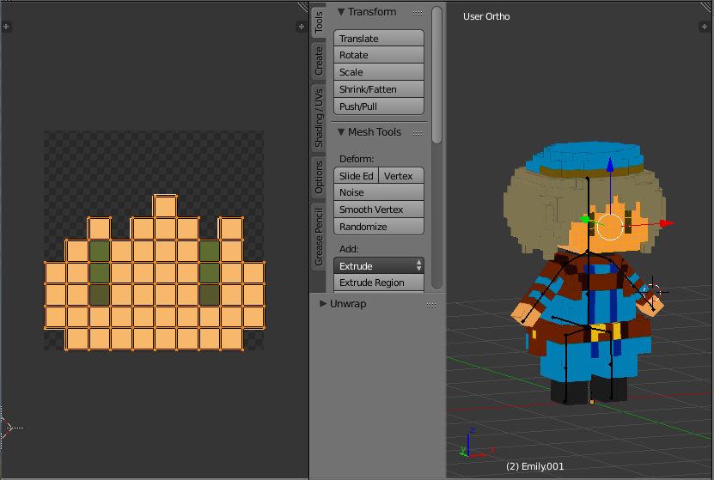Click the 3D viewport area split corner
This screenshot has height=480, width=714.
click(707, 6)
